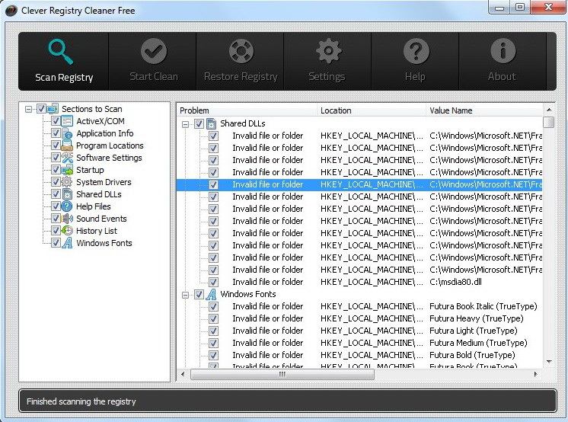Image resolution: width=568 pixels, height=422 pixels.
Task: Collapse the Windows Fonts results group
Action: point(186,295)
